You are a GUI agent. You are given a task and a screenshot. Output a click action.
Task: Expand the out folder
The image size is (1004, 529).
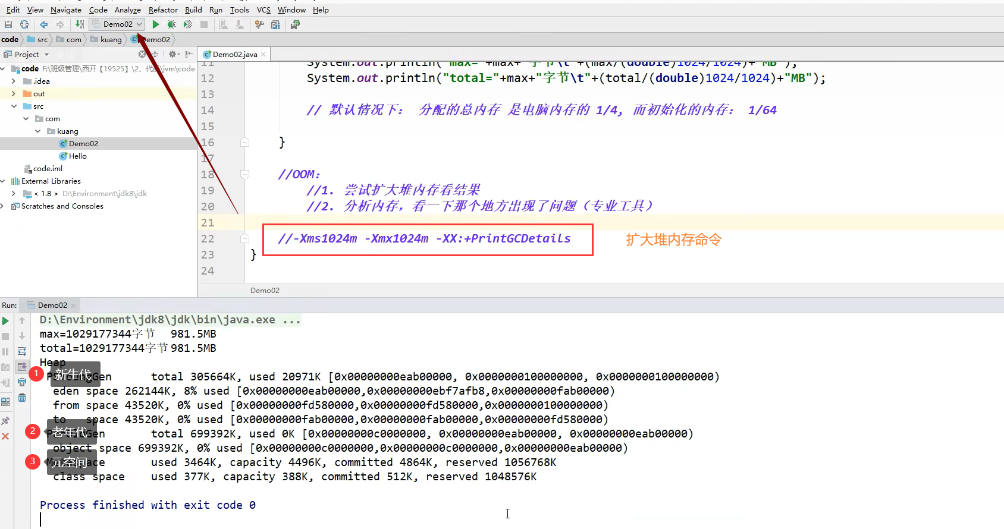(14, 93)
